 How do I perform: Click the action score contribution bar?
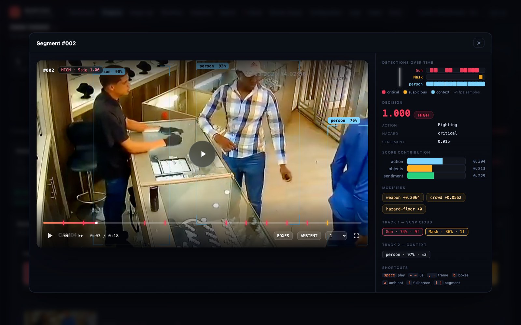tap(436, 161)
